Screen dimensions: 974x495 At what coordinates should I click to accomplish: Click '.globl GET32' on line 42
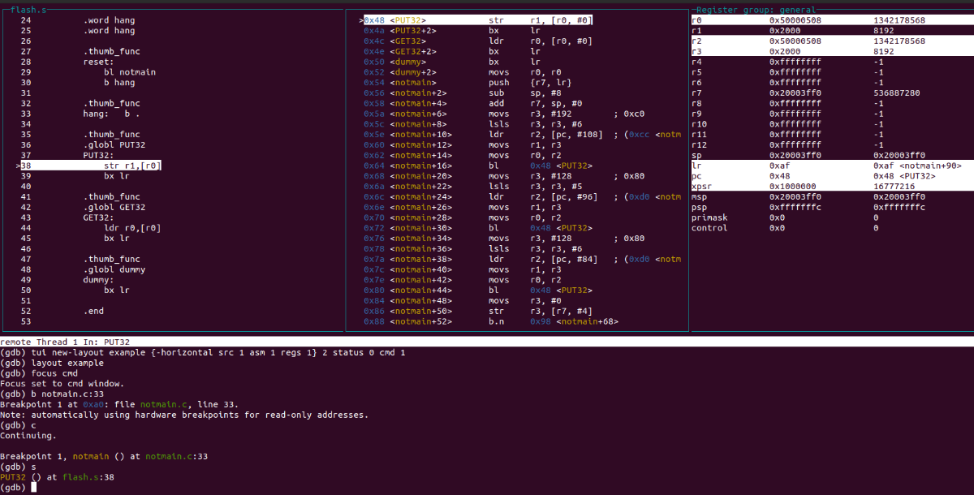(114, 207)
